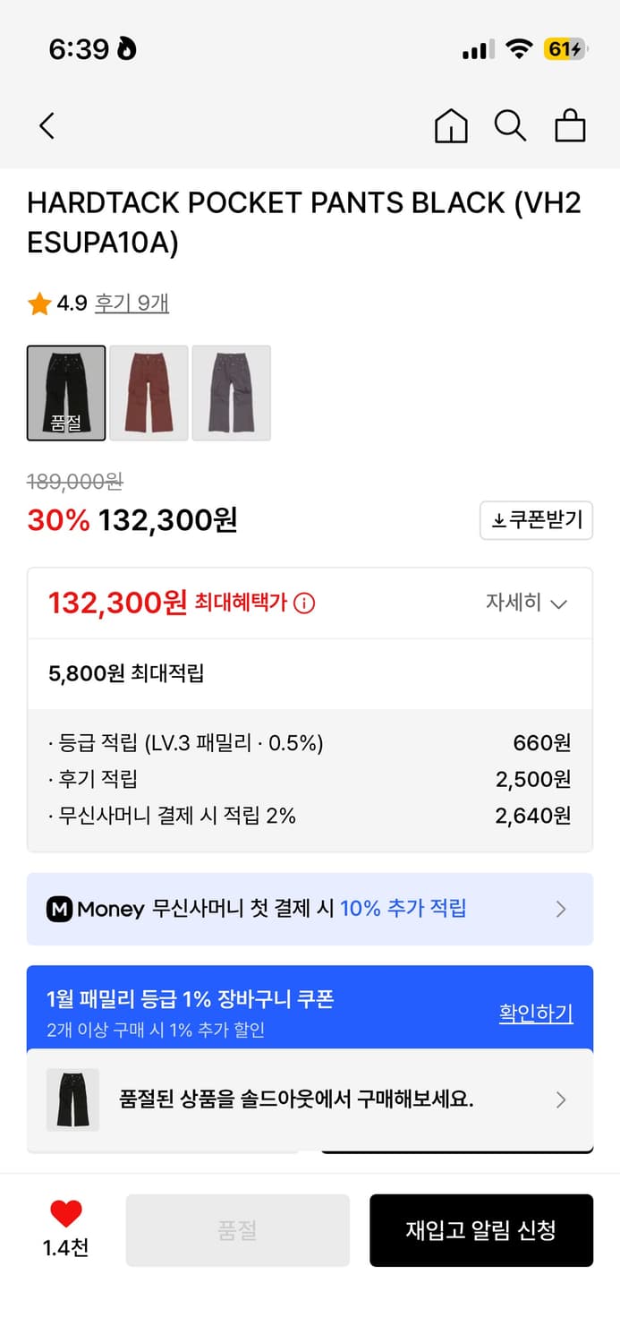Click the back arrow
The image size is (620, 1343).
tap(47, 125)
